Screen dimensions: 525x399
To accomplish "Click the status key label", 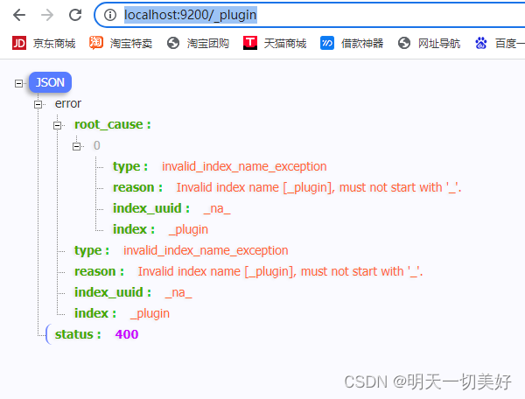I will (x=78, y=334).
